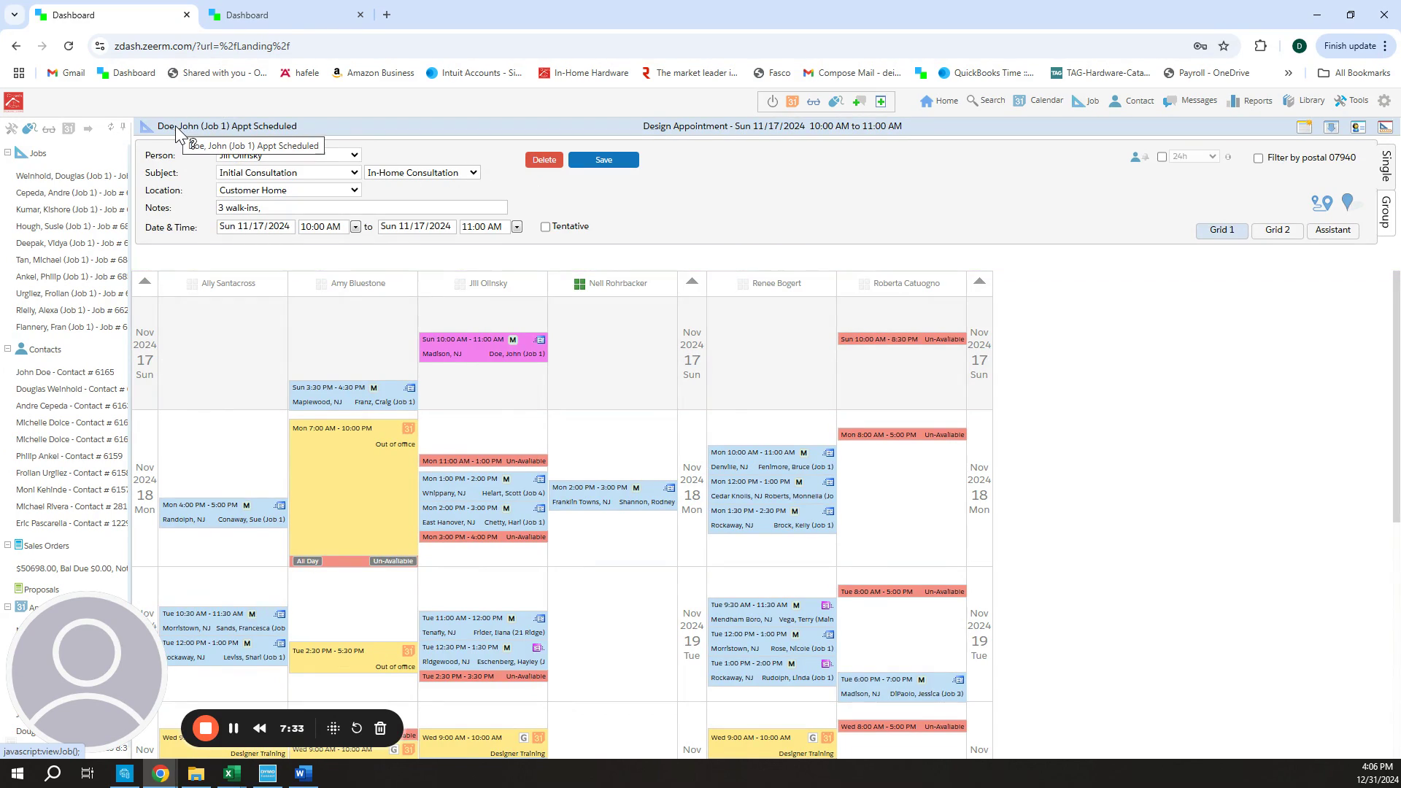Image resolution: width=1401 pixels, height=788 pixels.
Task: Open the Location dropdown Customer Home
Action: pos(288,190)
